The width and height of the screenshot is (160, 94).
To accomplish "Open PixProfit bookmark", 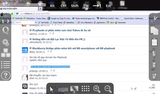I will point(17,18).
